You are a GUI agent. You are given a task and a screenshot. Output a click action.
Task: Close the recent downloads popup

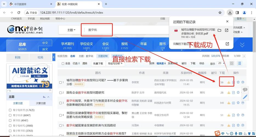(227, 21)
